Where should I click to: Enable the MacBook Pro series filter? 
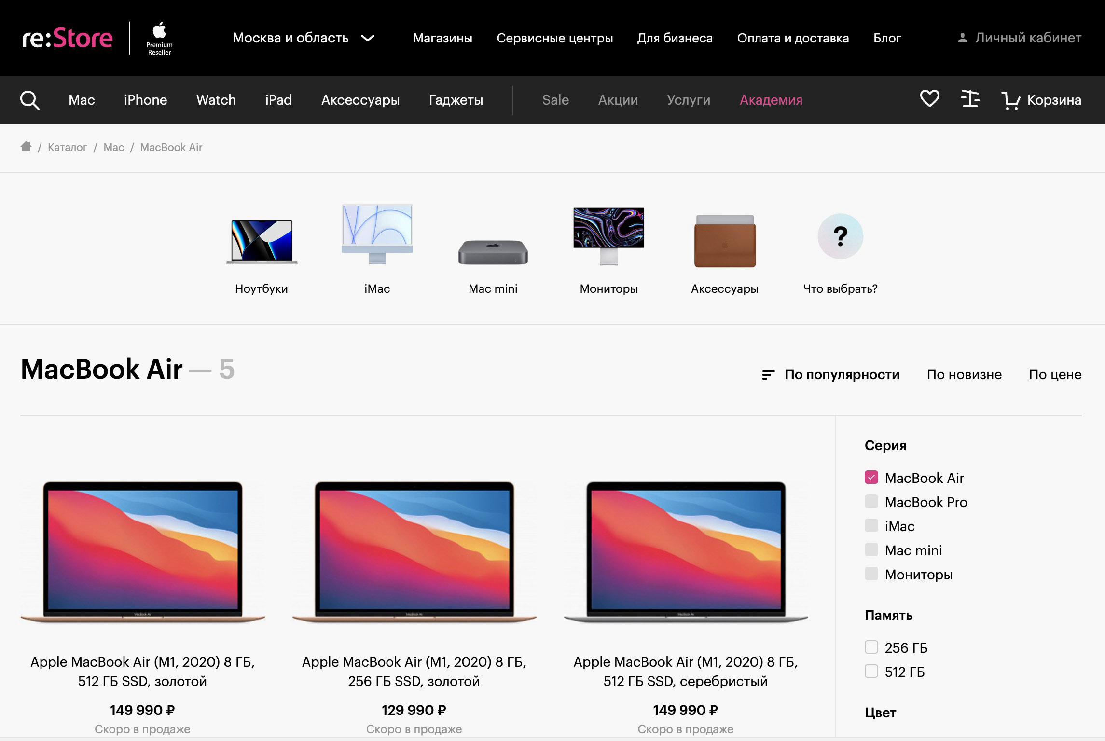tap(871, 502)
